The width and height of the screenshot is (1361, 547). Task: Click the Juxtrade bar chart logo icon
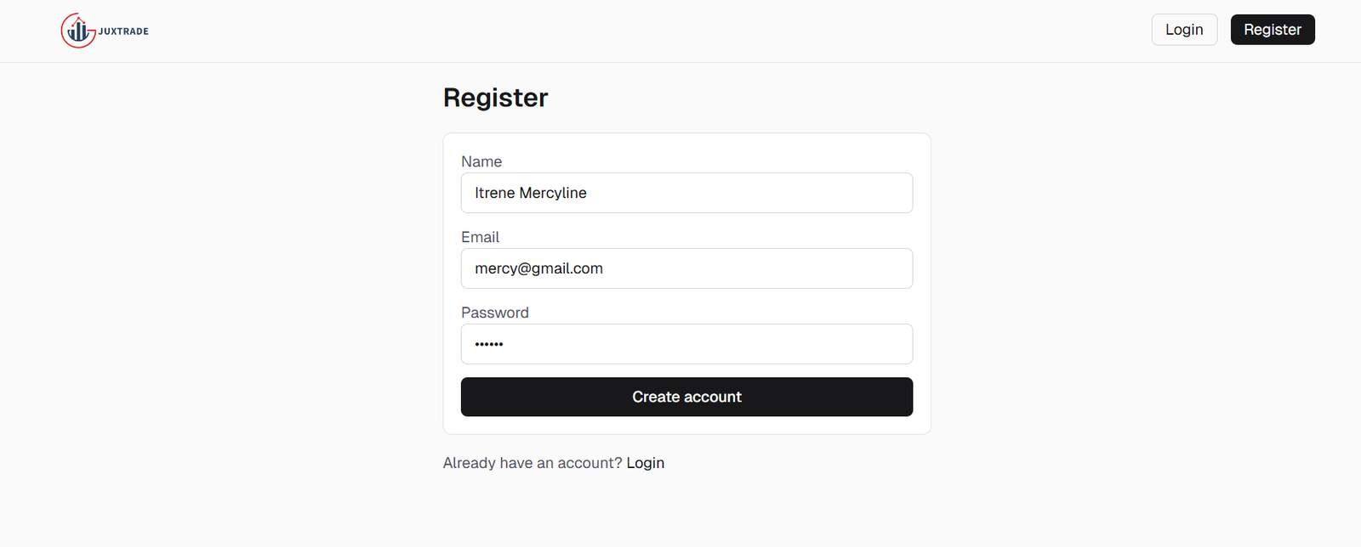point(78,32)
